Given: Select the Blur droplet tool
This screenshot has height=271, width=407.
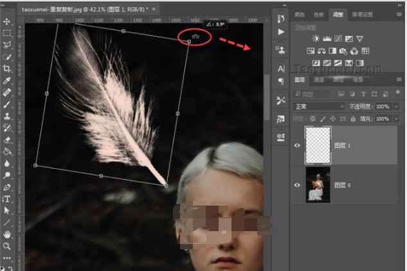Looking at the screenshot, I should [6, 163].
